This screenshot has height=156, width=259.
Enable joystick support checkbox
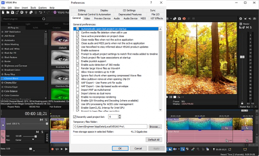(77, 61)
